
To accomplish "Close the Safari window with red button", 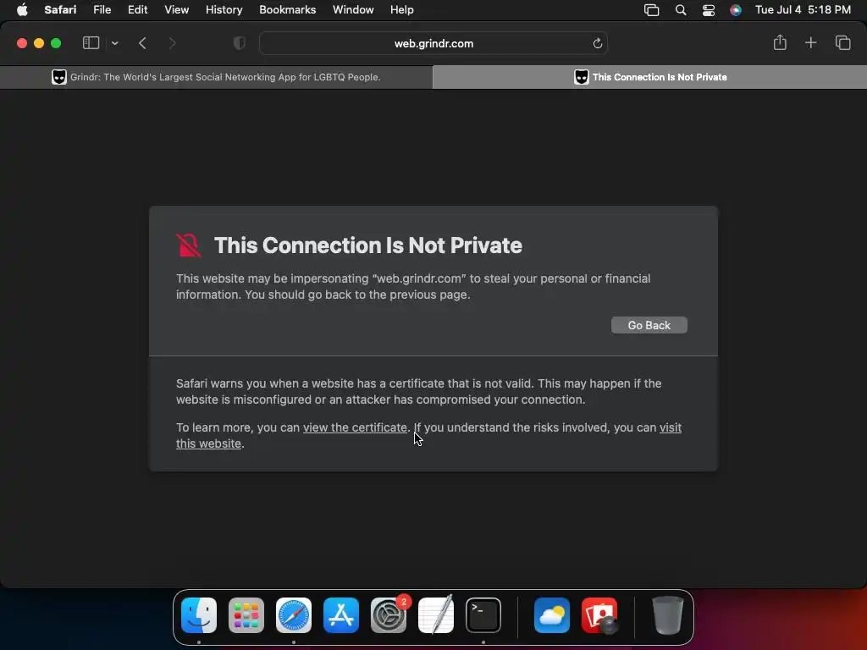I will (x=22, y=43).
